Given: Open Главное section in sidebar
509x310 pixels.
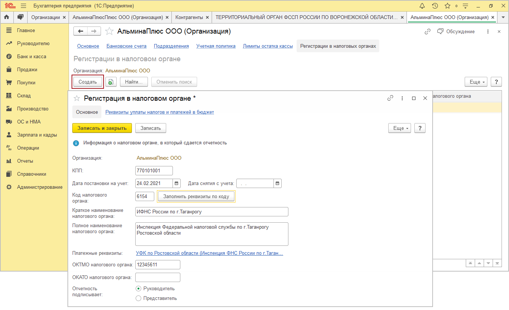Looking at the screenshot, I should pyautogui.click(x=26, y=30).
